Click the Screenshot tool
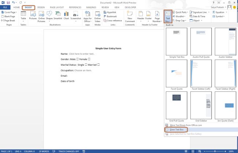 [x=76, y=16]
